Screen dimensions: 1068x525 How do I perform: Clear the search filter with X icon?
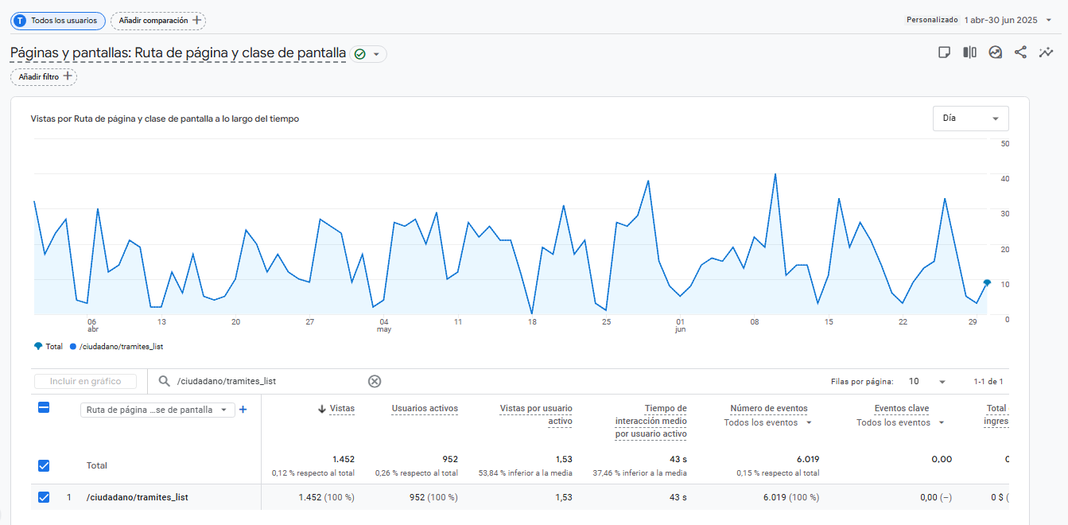pyautogui.click(x=375, y=381)
